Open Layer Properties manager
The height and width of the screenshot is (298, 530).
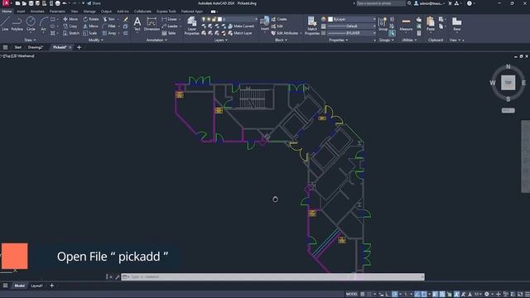[x=191, y=26]
